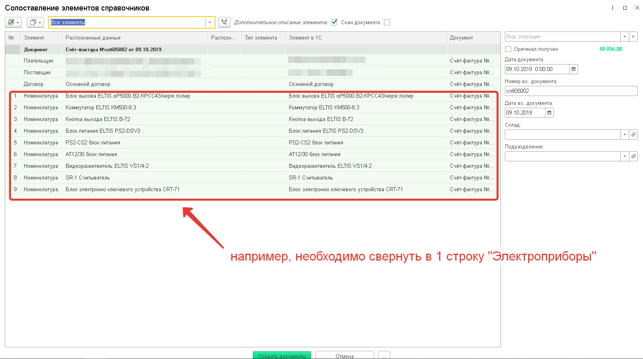Expand the Вид операции dropdown arrow
Screen dimensions: 643x359
click(x=624, y=37)
